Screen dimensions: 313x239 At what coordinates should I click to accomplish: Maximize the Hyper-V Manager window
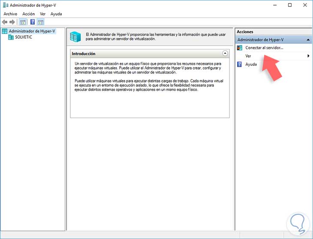point(290,5)
